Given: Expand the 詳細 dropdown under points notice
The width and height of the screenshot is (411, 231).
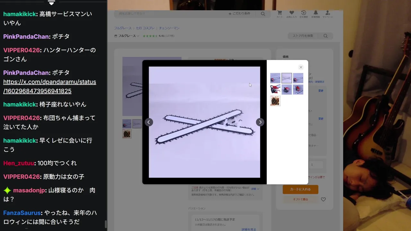Looking at the screenshot, I should 255,189.
